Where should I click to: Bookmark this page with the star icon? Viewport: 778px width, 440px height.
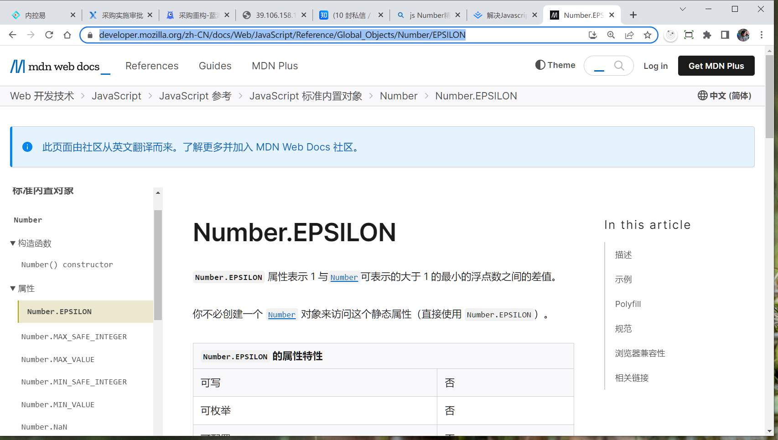[x=647, y=35]
